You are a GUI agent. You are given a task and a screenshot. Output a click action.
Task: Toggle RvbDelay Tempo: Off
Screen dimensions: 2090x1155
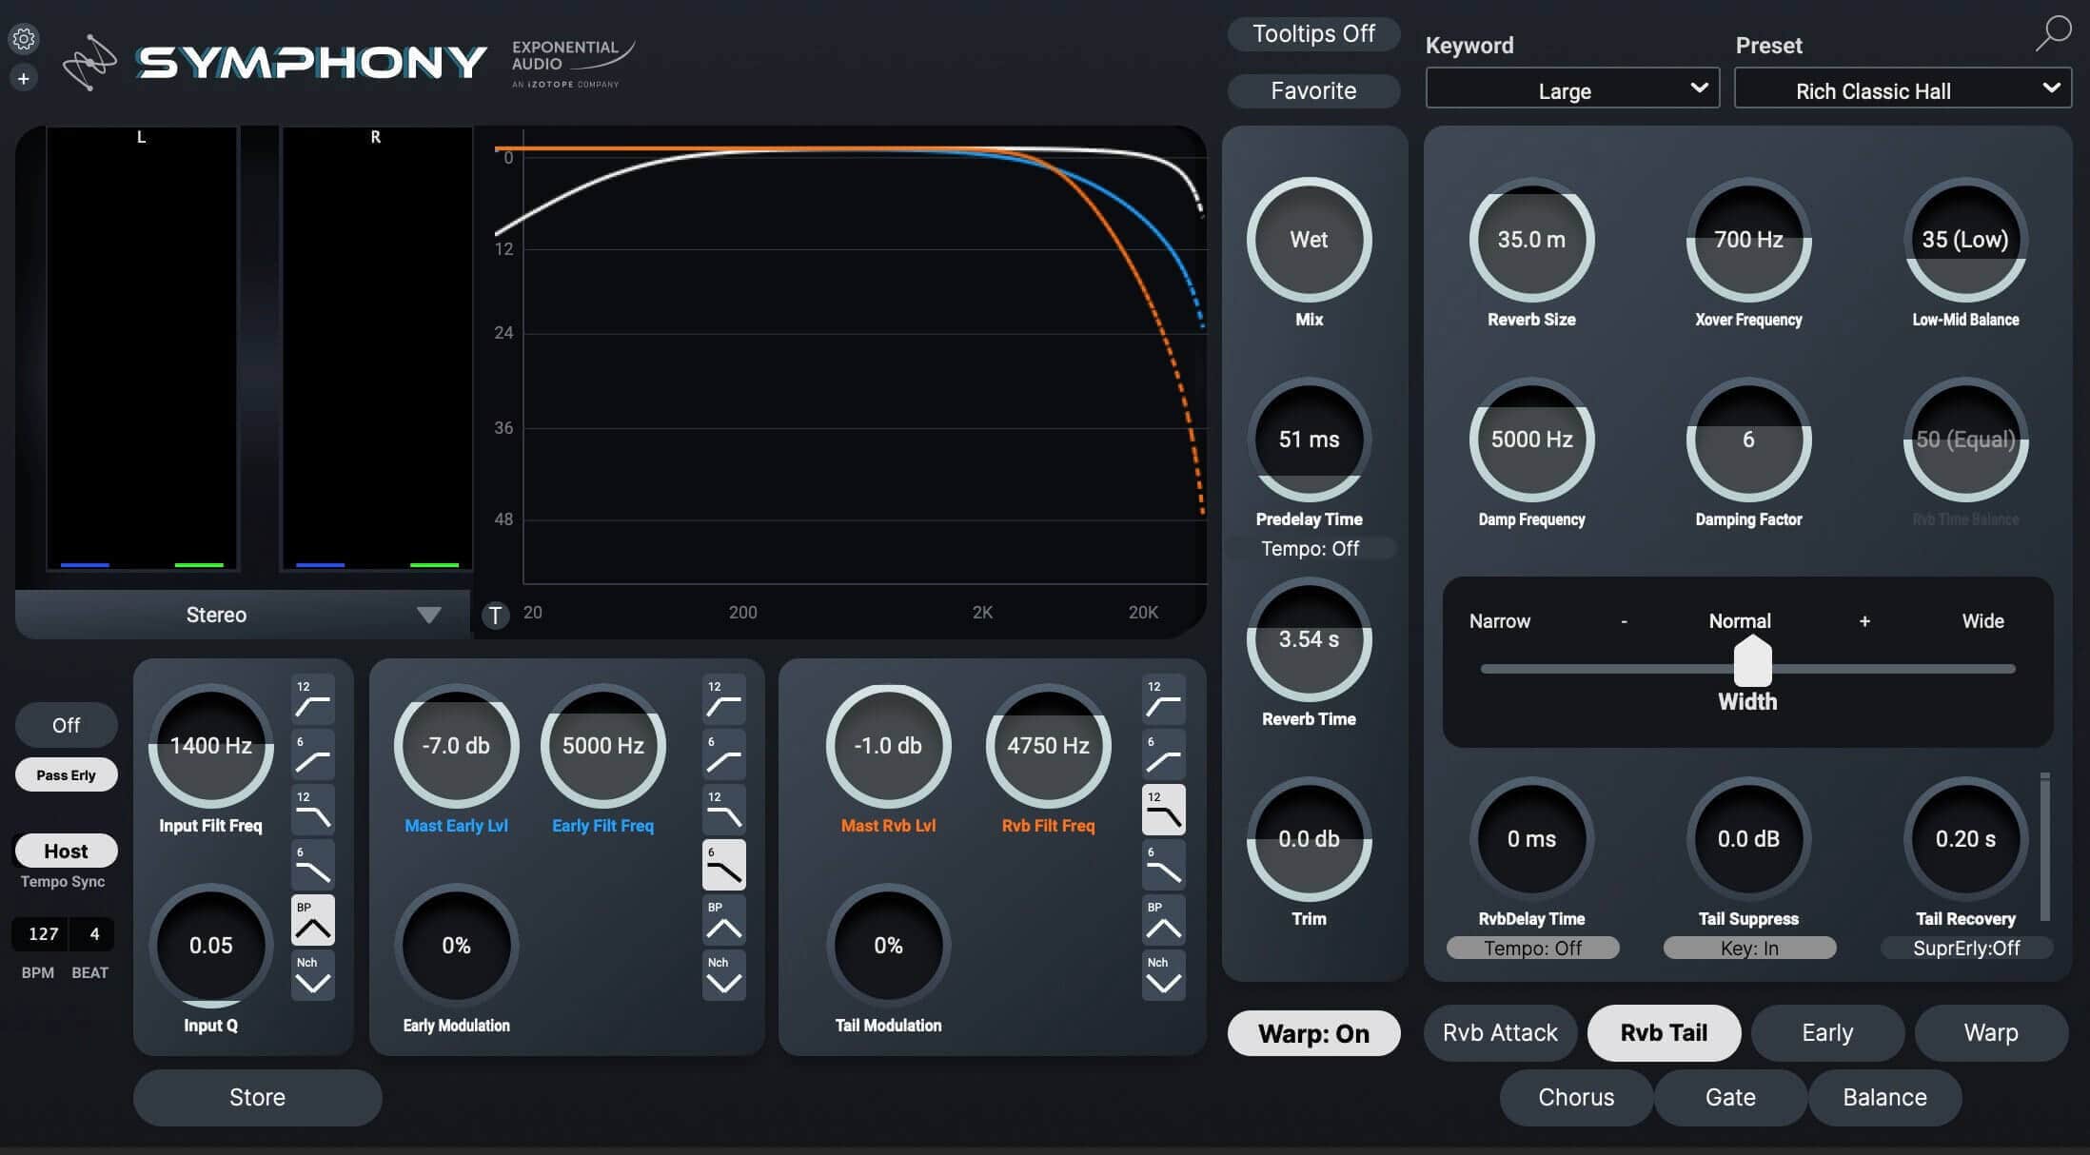click(x=1532, y=949)
